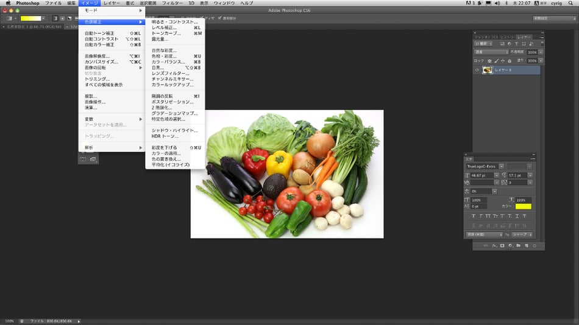
Task: Create a new group with the folder icon
Action: click(517, 246)
